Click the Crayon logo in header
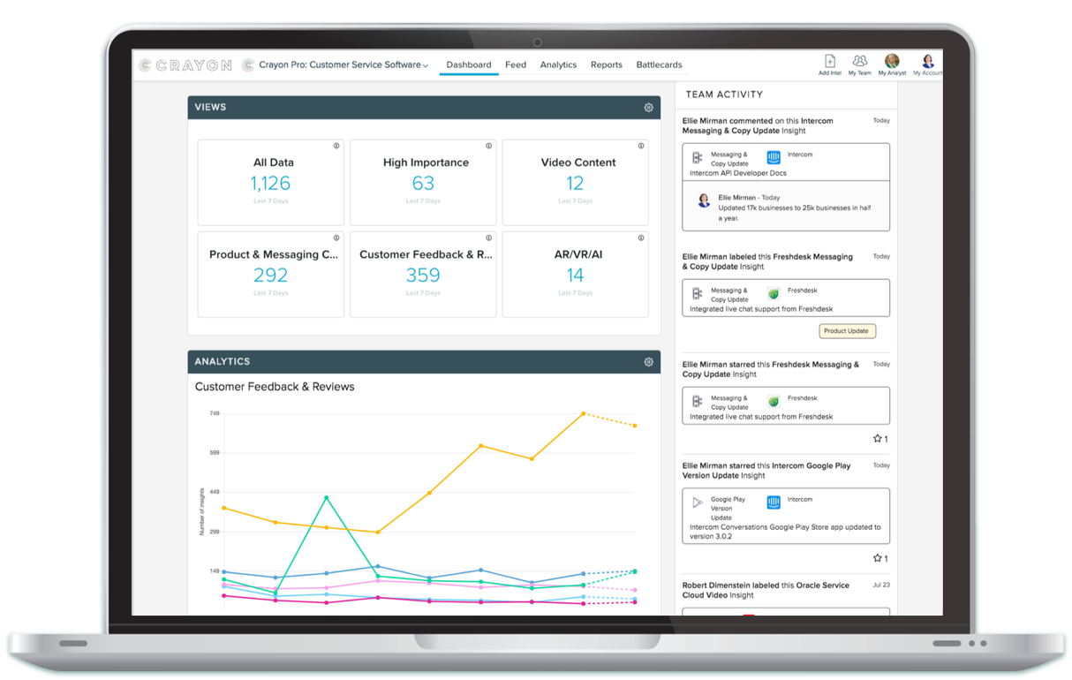 pyautogui.click(x=186, y=65)
